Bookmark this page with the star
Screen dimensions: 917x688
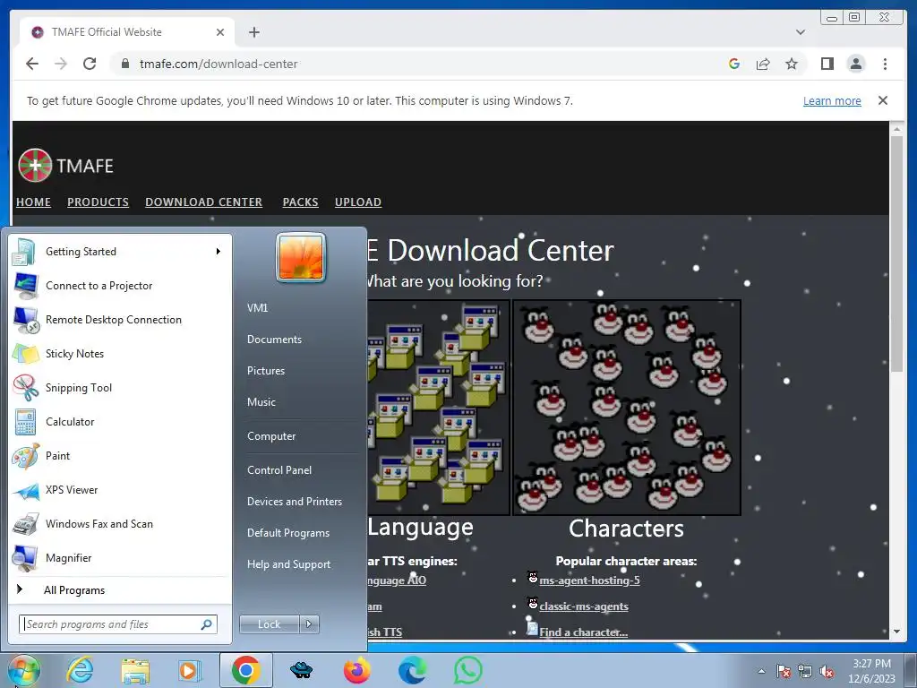point(792,64)
